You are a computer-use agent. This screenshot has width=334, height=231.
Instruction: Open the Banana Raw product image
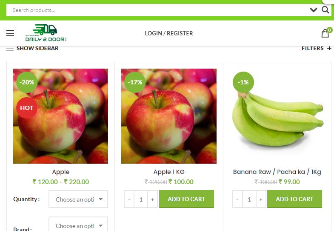coord(277,116)
